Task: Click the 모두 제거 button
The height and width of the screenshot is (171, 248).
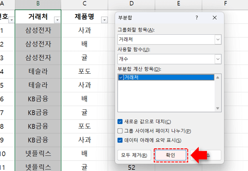Action: point(134,155)
